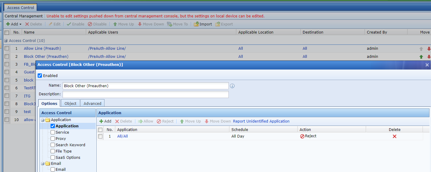Move the Block Other (Preauthen) row up

click(x=421, y=57)
